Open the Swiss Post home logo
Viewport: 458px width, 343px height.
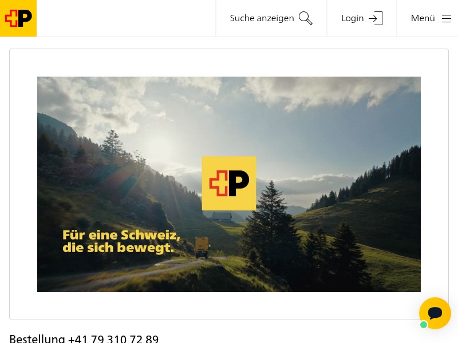point(18,18)
